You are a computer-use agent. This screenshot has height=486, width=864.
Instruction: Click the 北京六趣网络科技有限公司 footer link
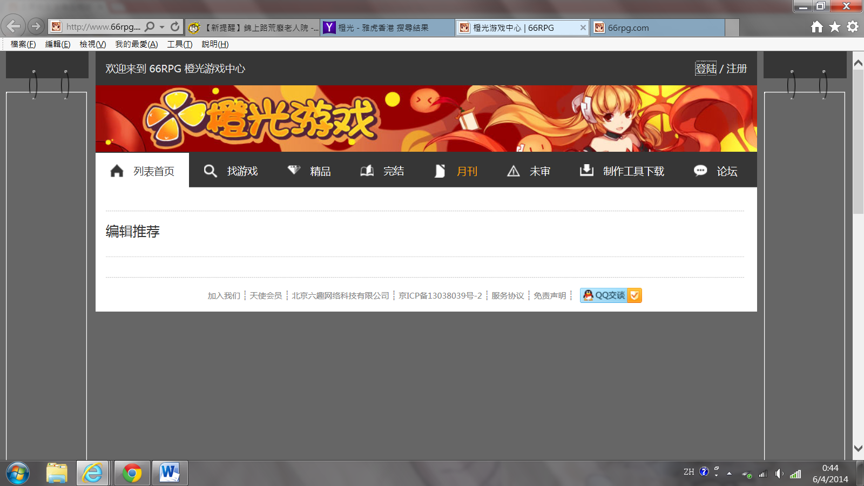[340, 295]
